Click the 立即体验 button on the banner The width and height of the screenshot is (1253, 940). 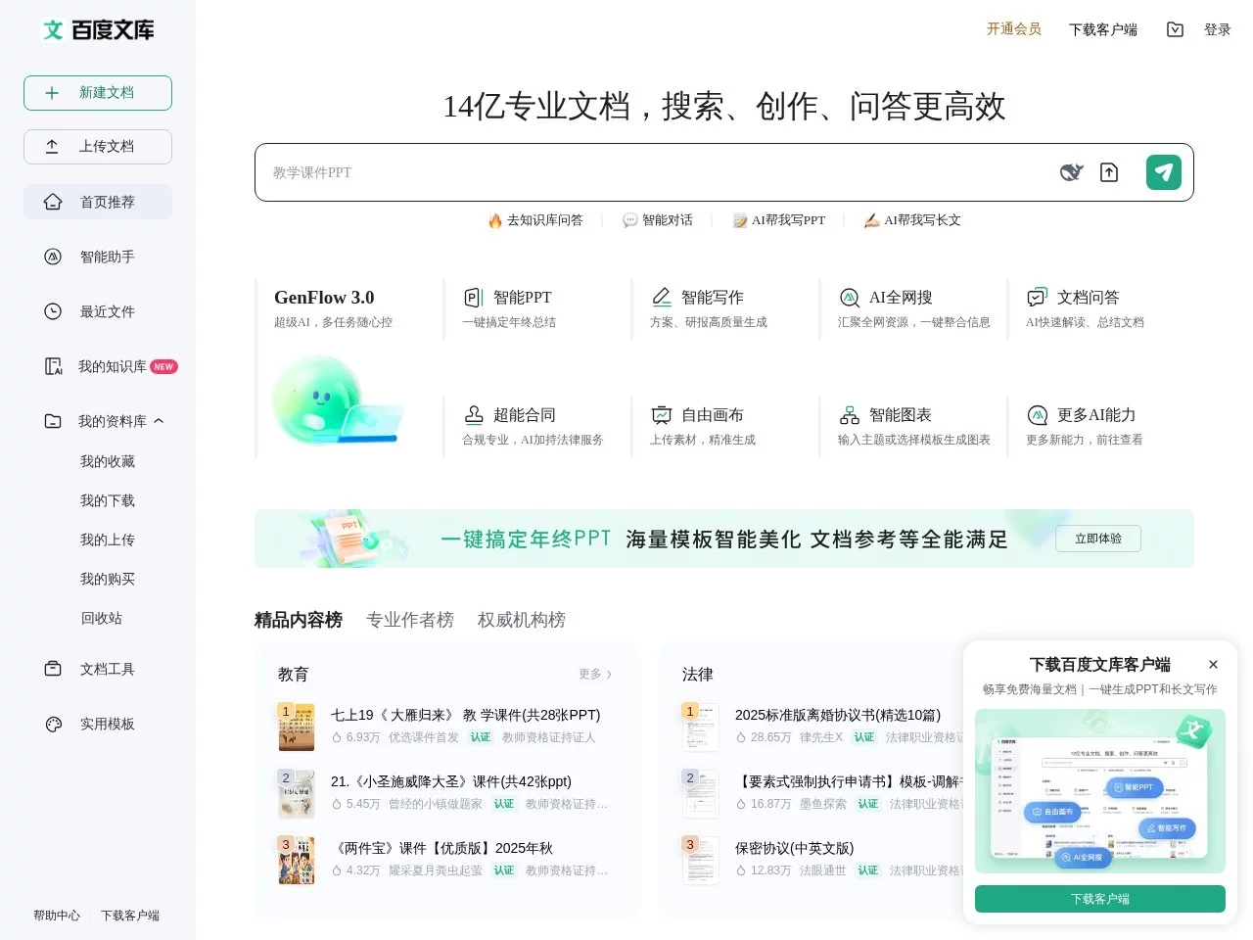[x=1097, y=538]
